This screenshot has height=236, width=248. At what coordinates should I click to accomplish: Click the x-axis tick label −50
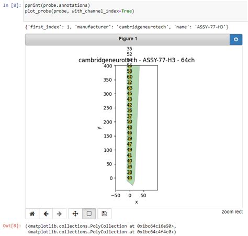(x=116, y=196)
